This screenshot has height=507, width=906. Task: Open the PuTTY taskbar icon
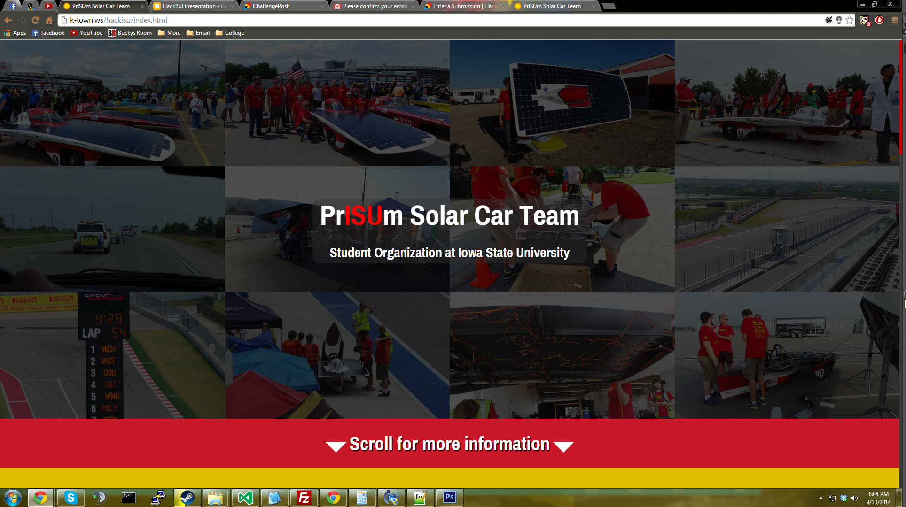click(x=158, y=498)
